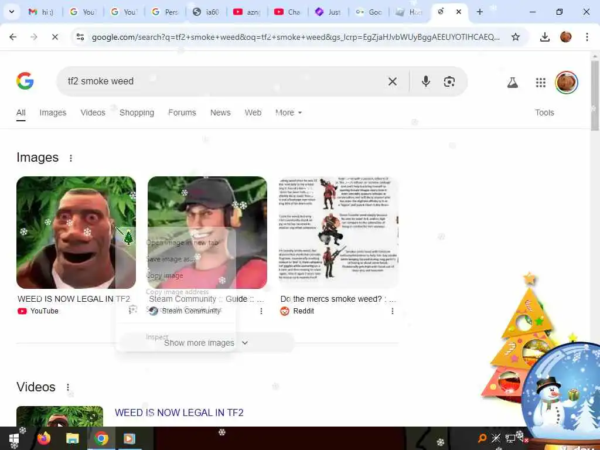The width and height of the screenshot is (600, 450).
Task: Switch to the 'Pers' Google tab
Action: point(165,12)
